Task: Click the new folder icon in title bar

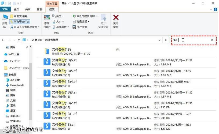Action: 14,3
